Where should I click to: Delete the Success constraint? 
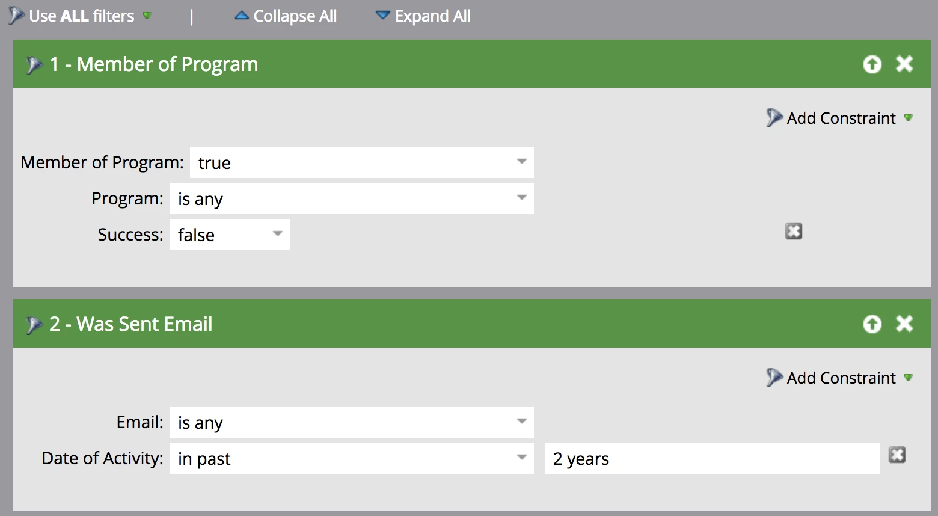pyautogui.click(x=794, y=231)
